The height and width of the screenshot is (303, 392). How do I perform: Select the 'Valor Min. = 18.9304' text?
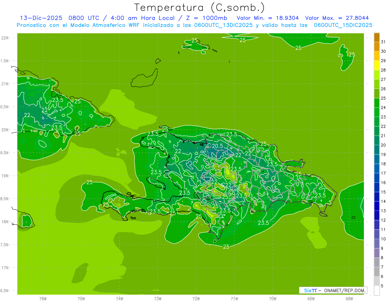pyautogui.click(x=268, y=18)
